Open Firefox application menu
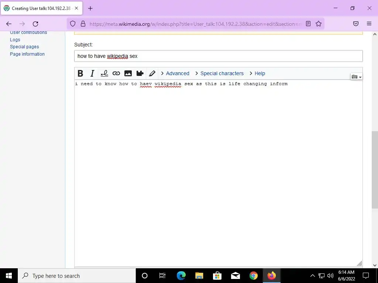 pyautogui.click(x=369, y=24)
